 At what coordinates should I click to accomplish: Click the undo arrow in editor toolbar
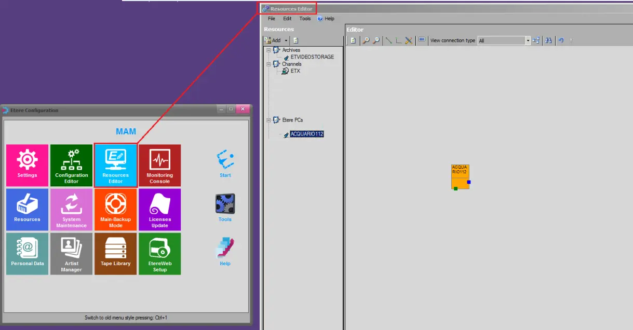[561, 40]
